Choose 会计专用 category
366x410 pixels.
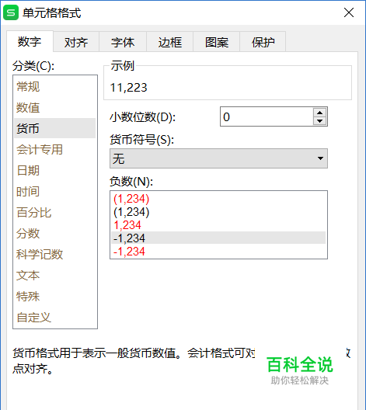(54, 149)
